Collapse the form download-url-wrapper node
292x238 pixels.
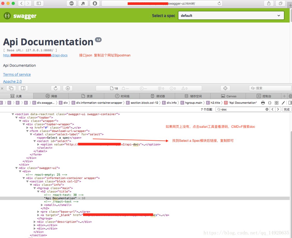pos(27,131)
